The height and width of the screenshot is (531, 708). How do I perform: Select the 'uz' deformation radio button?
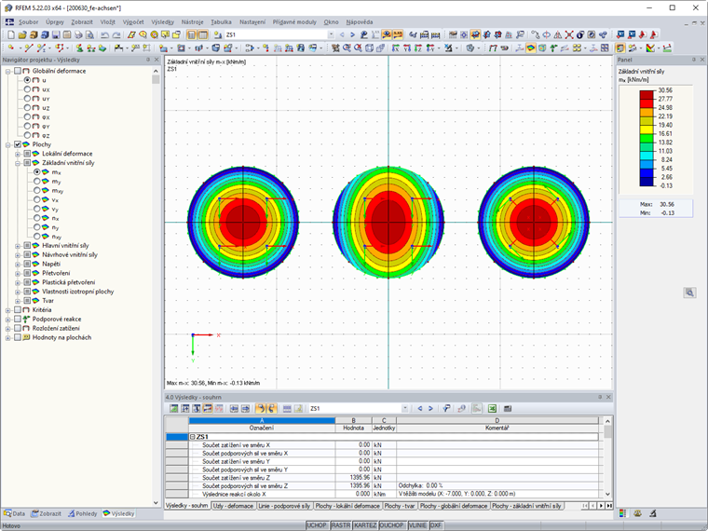pos(28,107)
